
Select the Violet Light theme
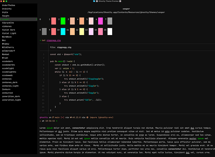pos(9,33)
